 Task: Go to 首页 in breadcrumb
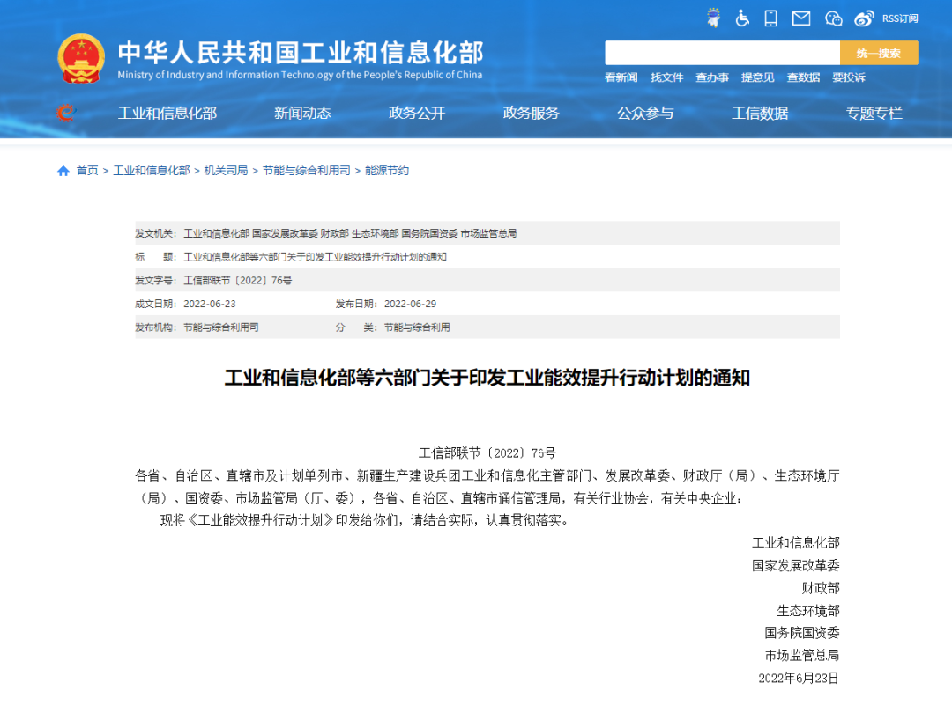[87, 171]
